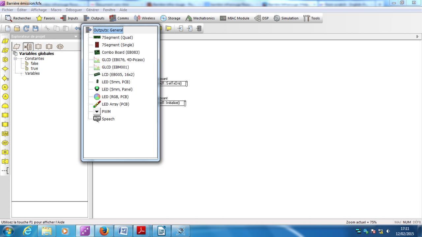Select GLCD (EB076, 4D-Picaso) entry
This screenshot has height=237, width=422.
(123, 60)
